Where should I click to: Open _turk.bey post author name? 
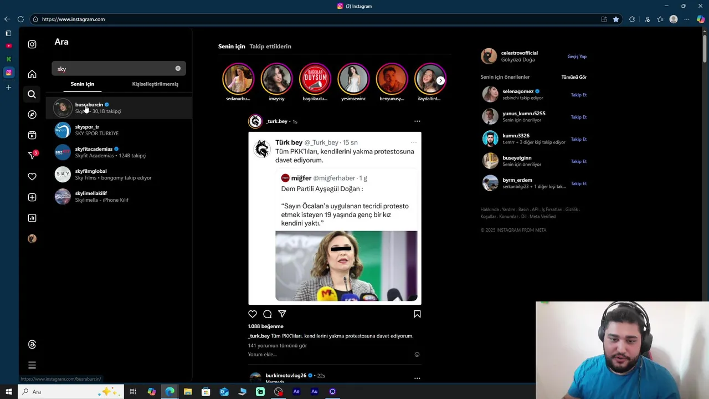(x=277, y=121)
